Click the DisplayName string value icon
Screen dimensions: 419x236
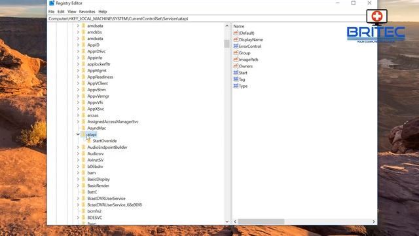[x=236, y=39]
